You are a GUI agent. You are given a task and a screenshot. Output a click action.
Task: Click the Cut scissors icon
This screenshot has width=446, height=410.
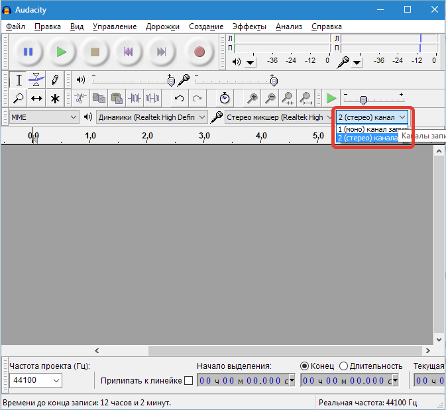(x=80, y=99)
